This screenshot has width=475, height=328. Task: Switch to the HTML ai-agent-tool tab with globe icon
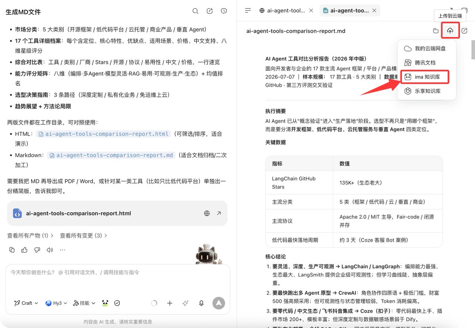[282, 11]
